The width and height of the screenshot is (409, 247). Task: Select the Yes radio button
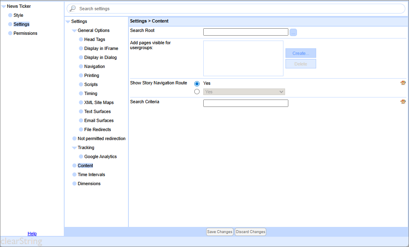coord(197,84)
